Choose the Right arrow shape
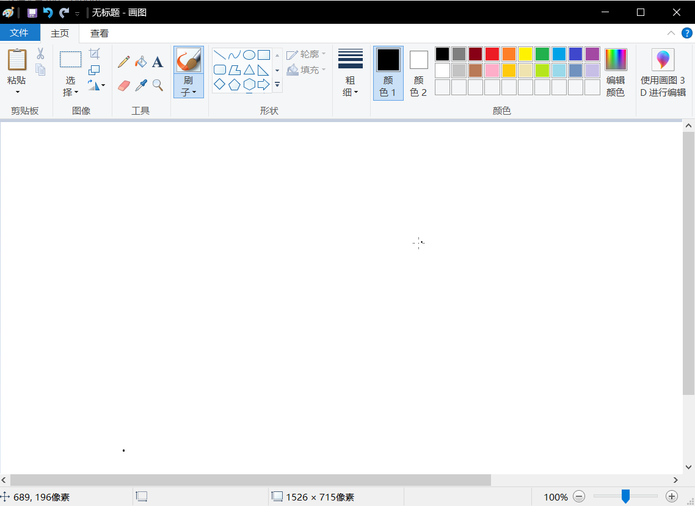695x506 pixels. click(264, 84)
